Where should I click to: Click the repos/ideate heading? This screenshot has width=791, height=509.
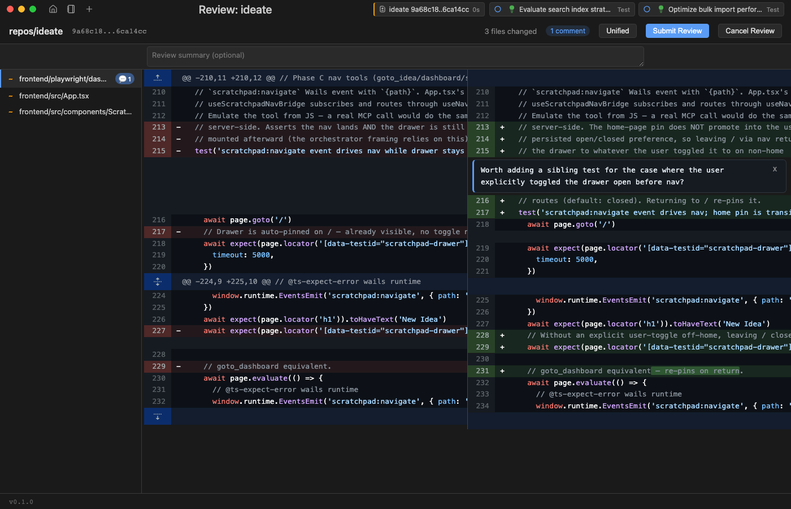pos(36,31)
